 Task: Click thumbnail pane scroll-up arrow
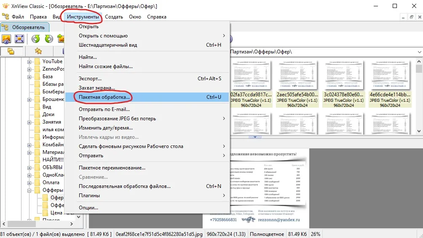[419, 61]
